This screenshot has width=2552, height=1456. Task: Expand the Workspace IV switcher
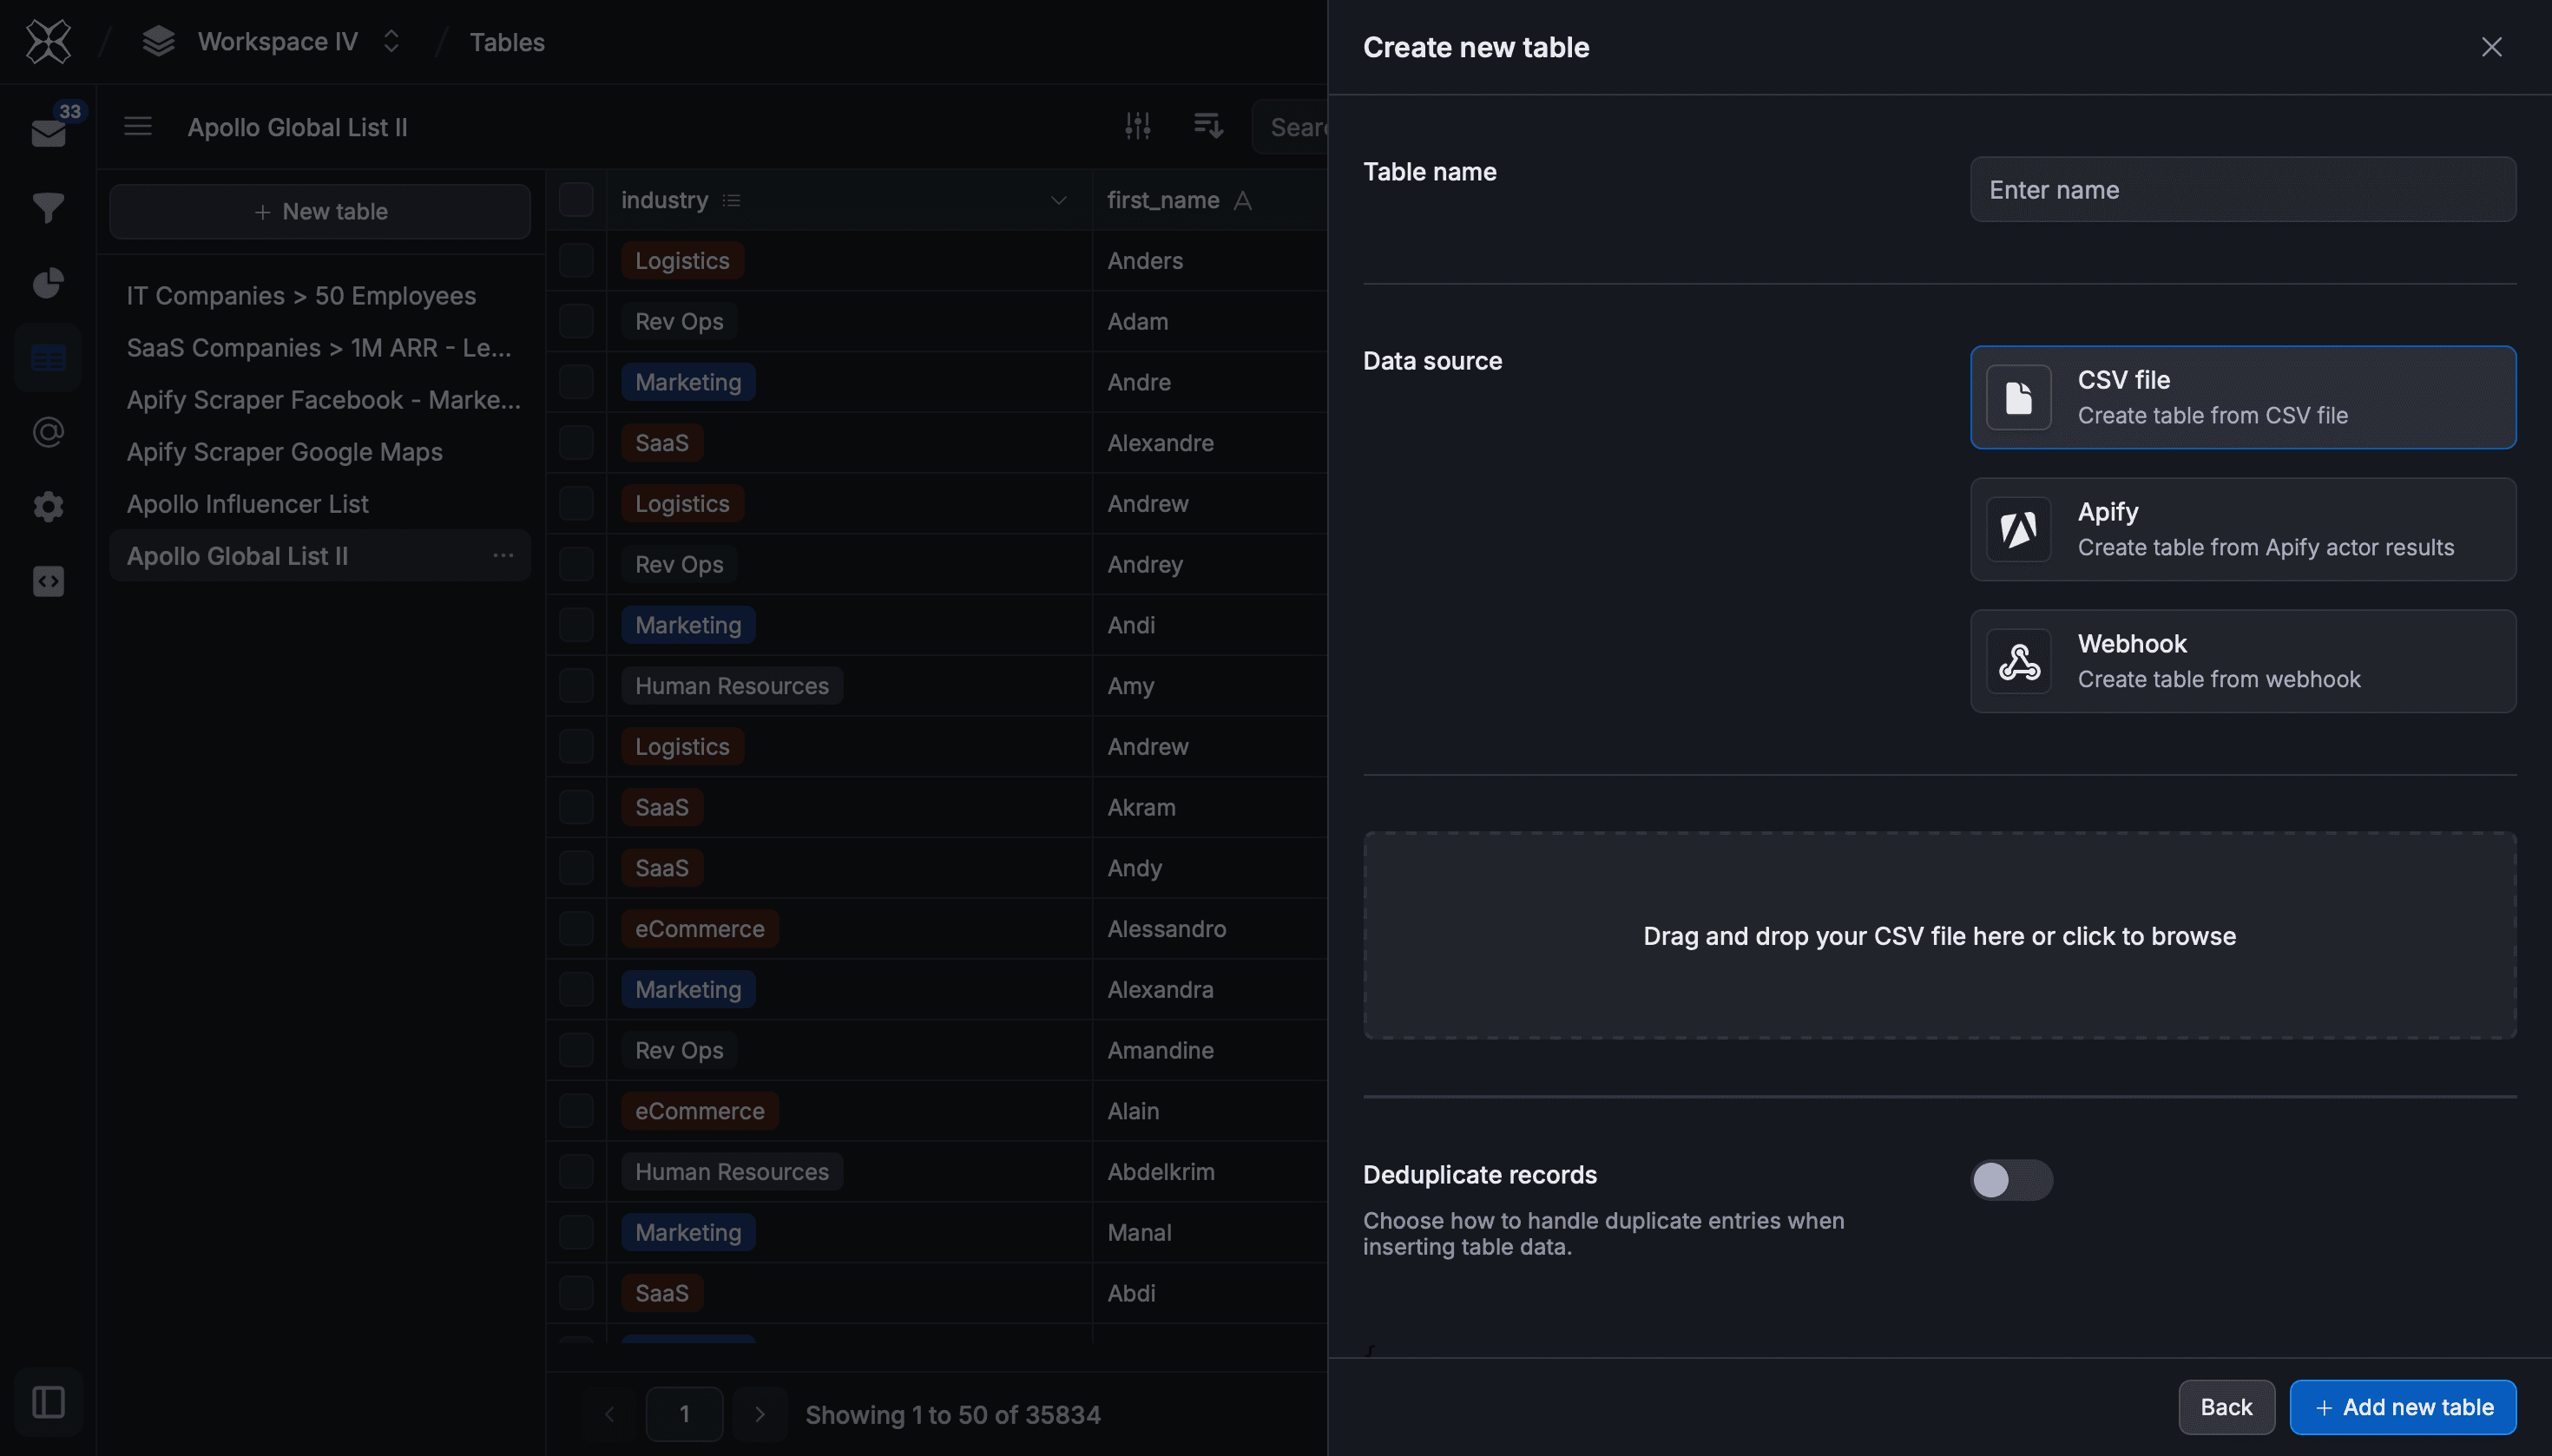(391, 42)
